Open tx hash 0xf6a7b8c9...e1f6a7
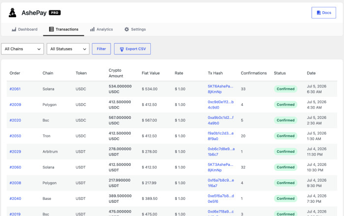 coord(221,183)
